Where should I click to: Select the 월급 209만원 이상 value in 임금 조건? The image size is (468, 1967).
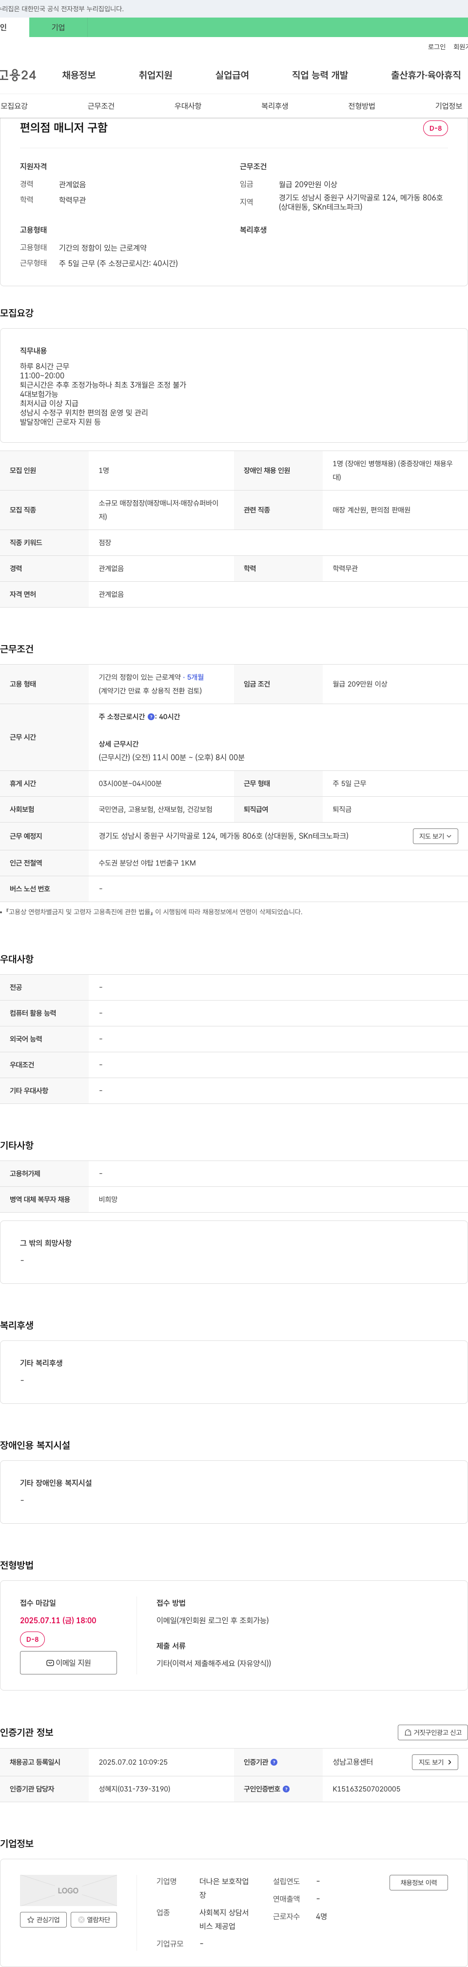(360, 684)
